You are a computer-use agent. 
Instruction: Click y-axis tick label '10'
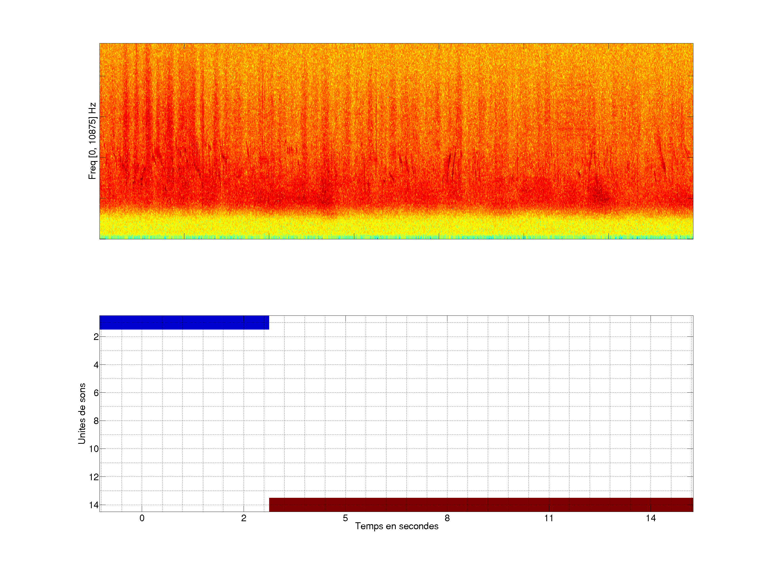coord(94,449)
